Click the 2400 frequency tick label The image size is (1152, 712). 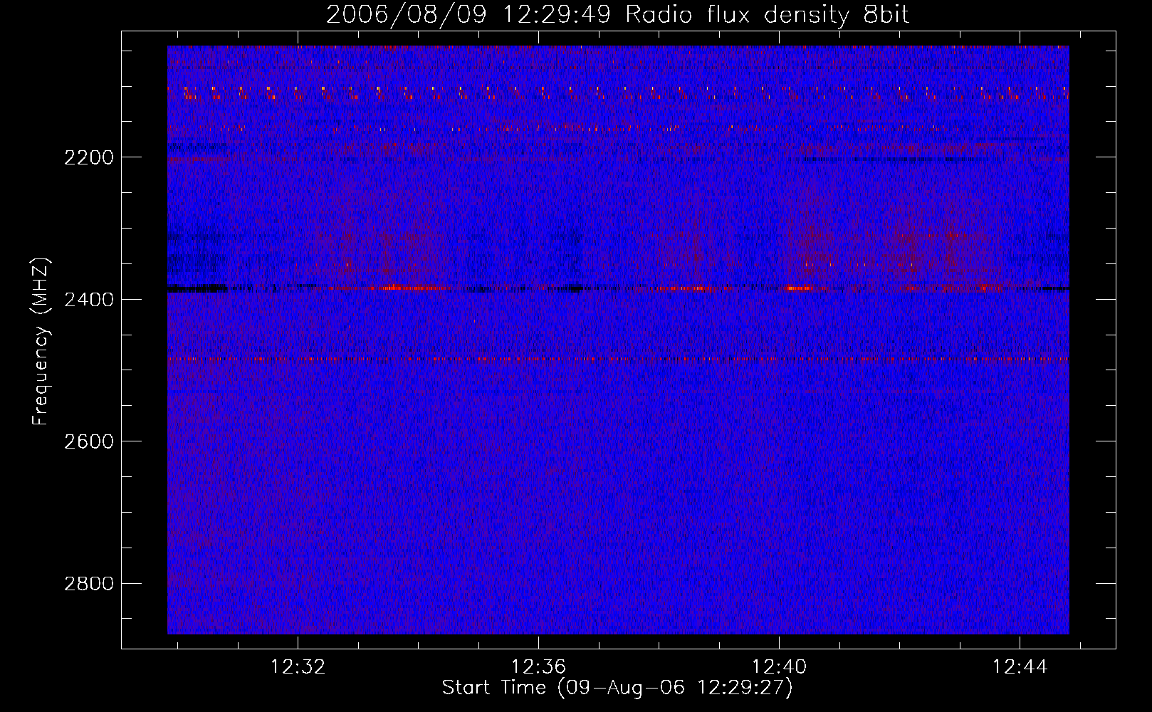89,300
